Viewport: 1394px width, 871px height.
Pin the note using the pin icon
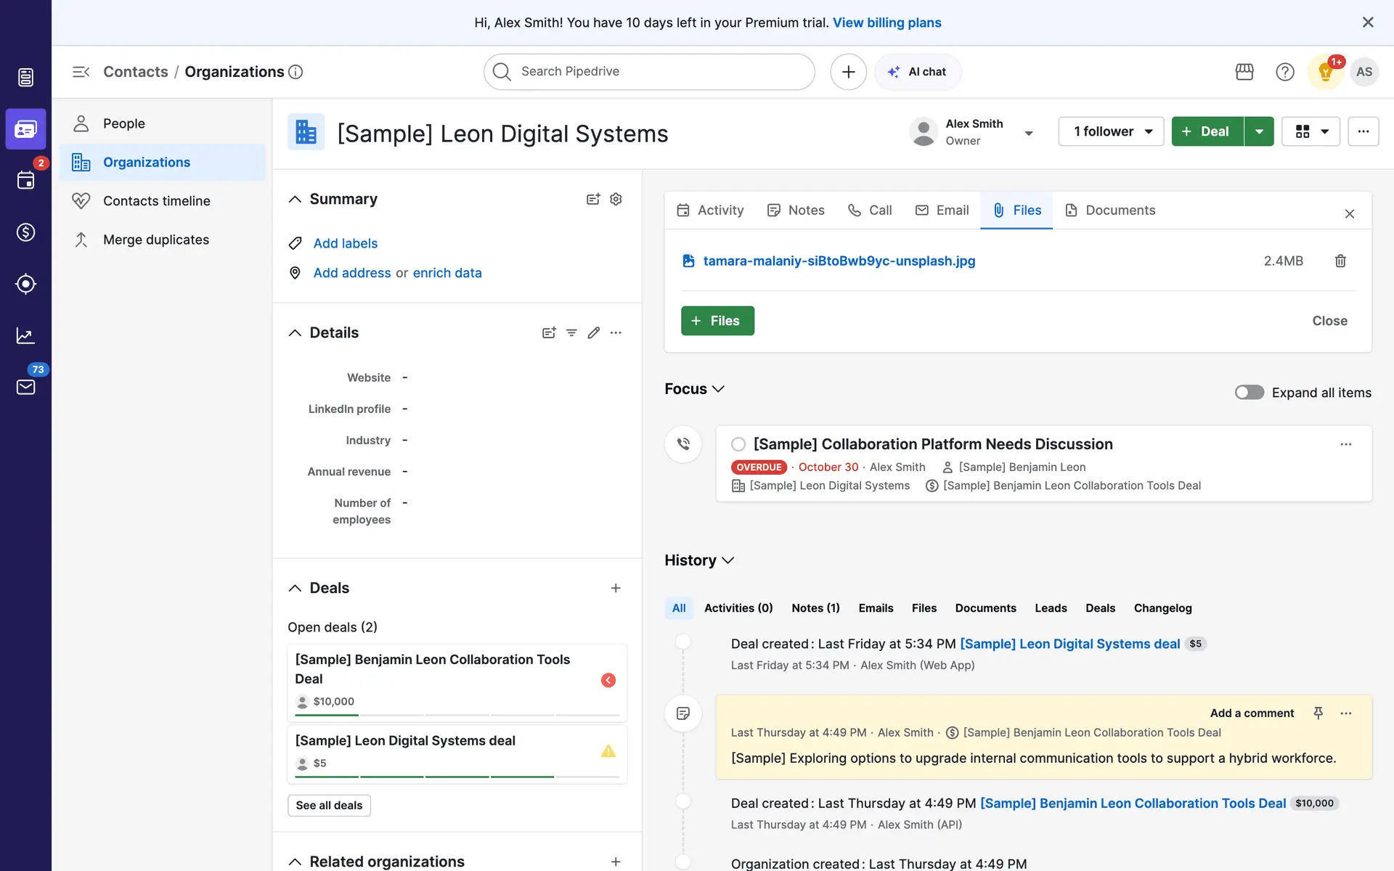click(x=1318, y=713)
